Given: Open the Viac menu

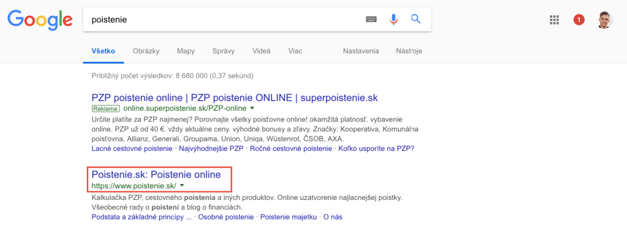Looking at the screenshot, I should [295, 51].
